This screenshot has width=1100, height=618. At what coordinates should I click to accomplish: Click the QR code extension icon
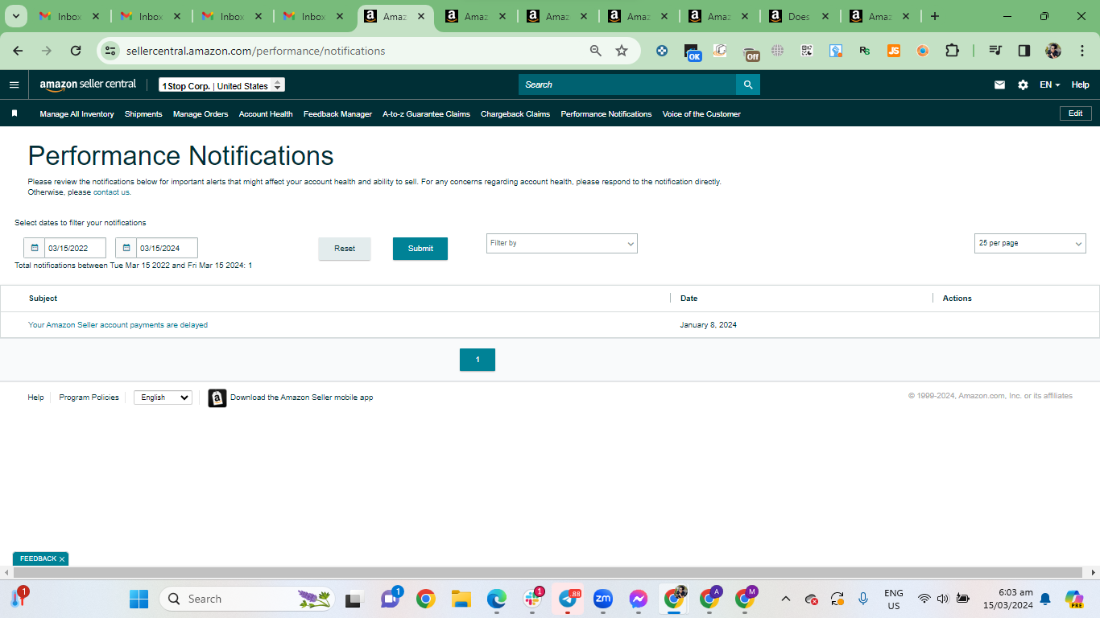807,51
